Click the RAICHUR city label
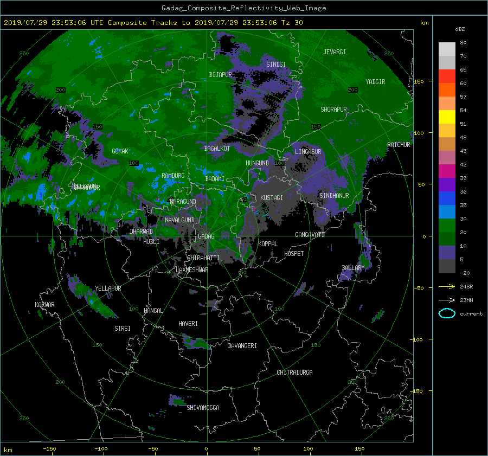The height and width of the screenshot is (456, 488). 399,145
